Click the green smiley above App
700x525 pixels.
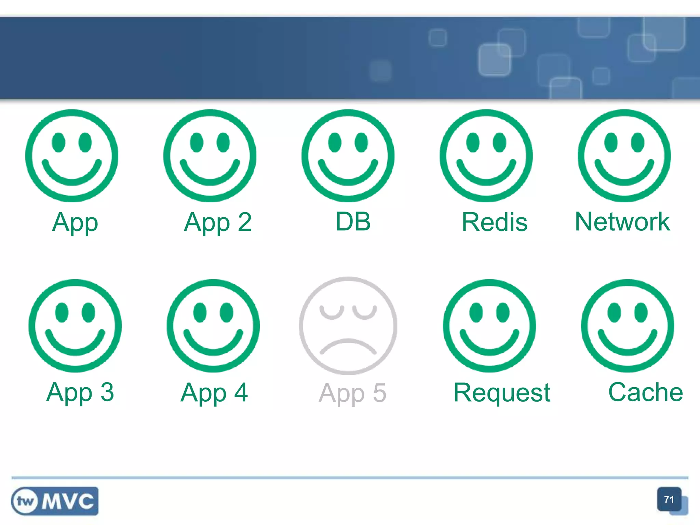[72, 156]
